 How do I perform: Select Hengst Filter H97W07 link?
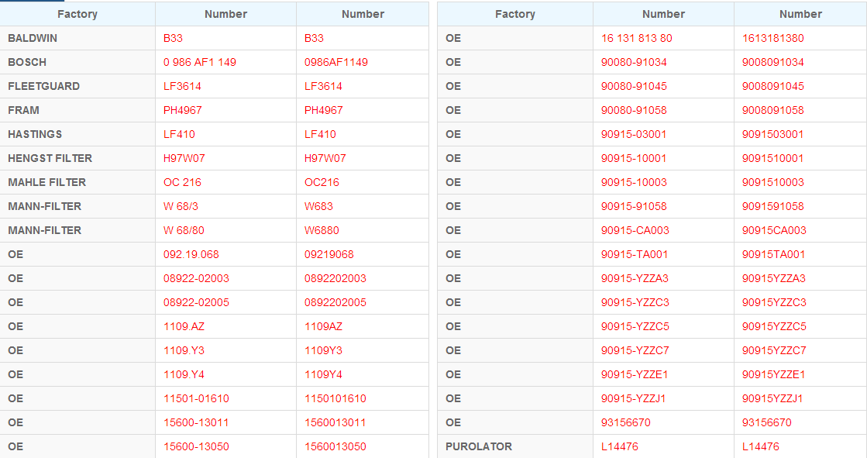click(184, 158)
